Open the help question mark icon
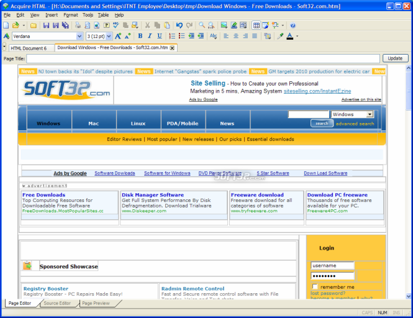 pyautogui.click(x=293, y=25)
